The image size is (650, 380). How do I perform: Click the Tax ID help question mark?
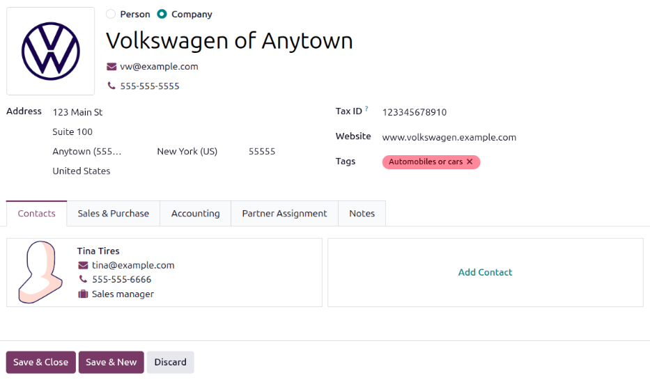click(366, 109)
